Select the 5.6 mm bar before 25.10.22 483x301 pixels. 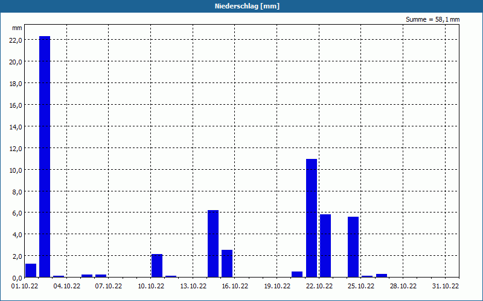click(x=353, y=247)
